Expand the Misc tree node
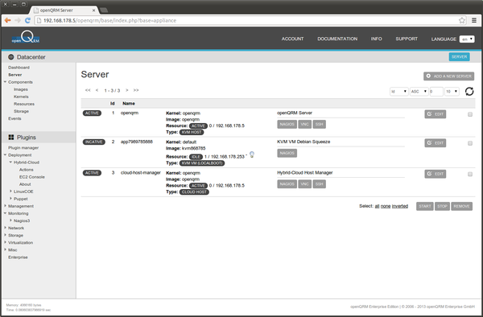Screen dimensions: 483x317 pos(5,249)
